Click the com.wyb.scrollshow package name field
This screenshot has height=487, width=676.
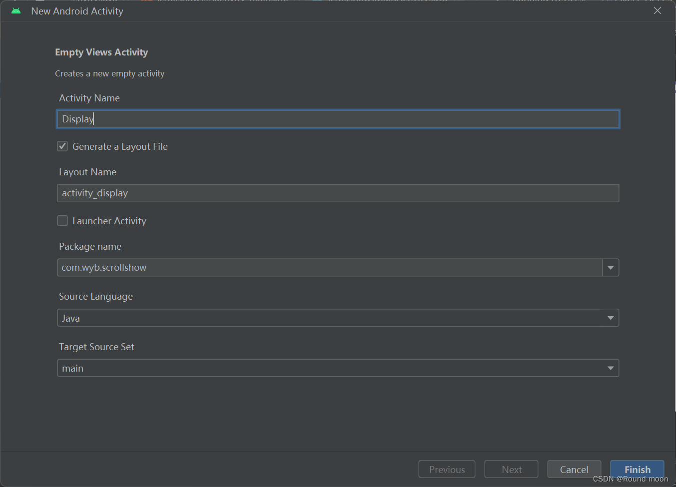[x=330, y=268]
